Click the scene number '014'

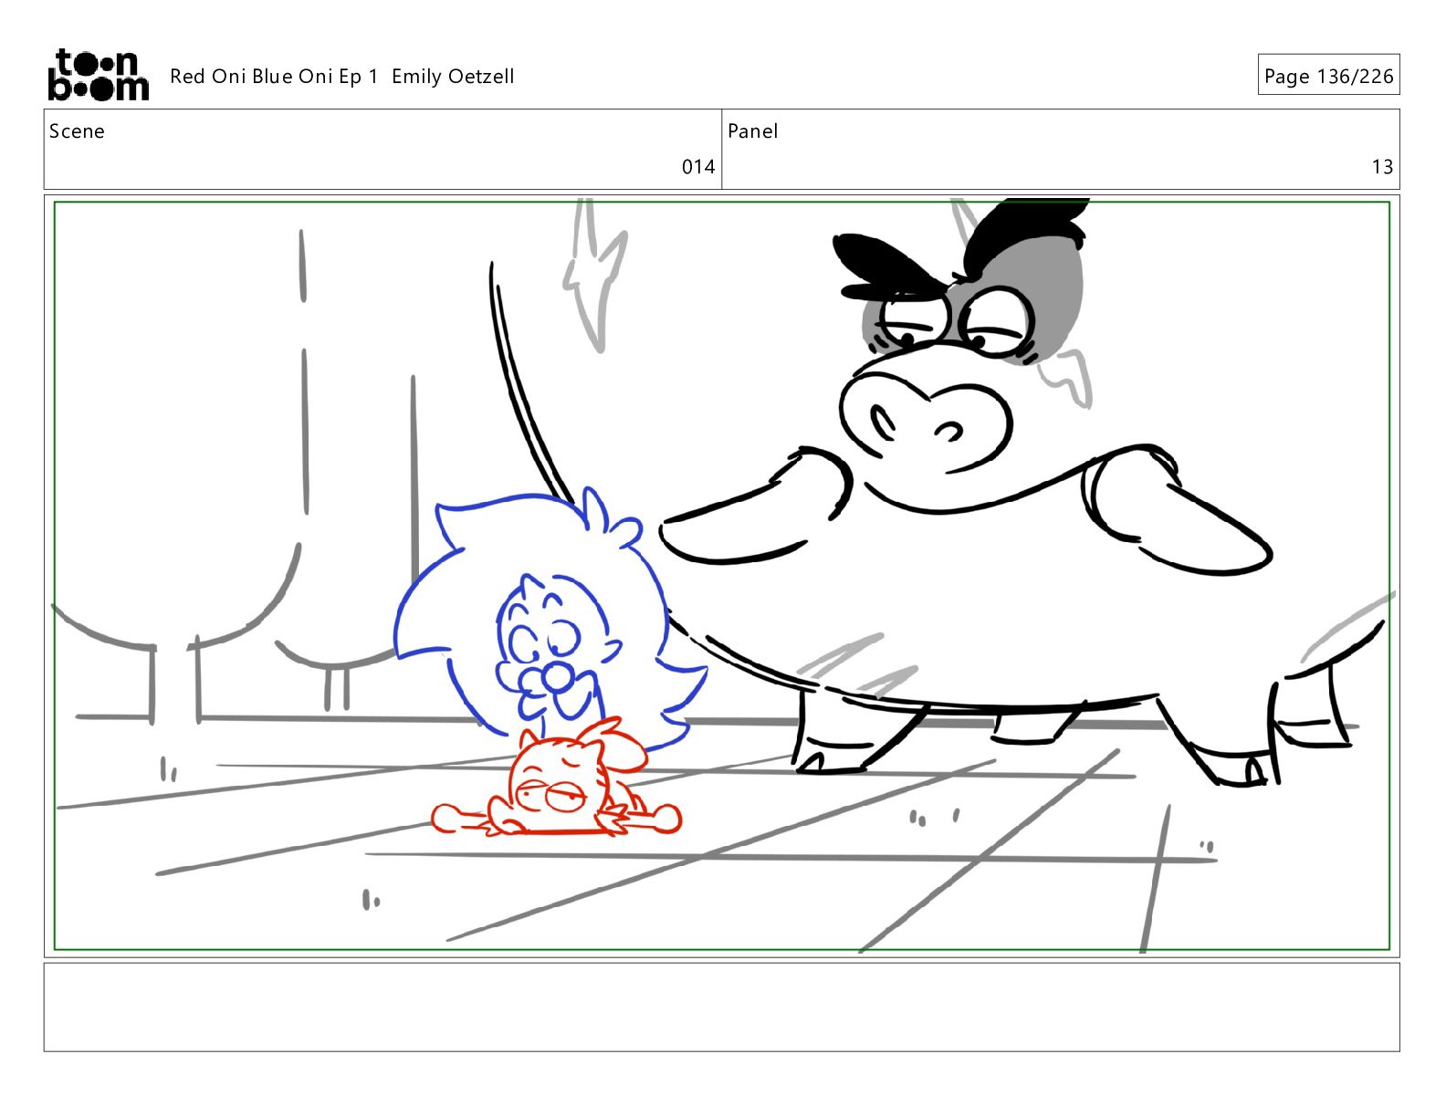[698, 167]
